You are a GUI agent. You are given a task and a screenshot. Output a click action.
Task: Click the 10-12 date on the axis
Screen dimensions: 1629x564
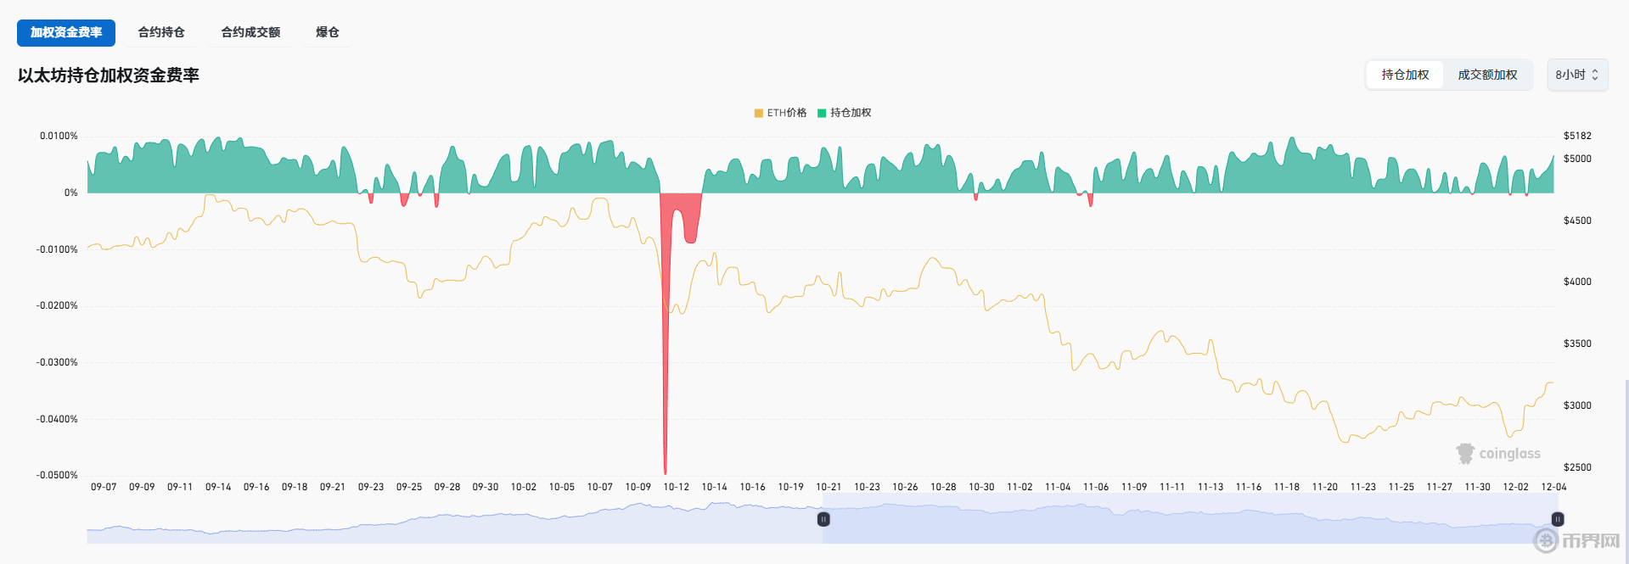coord(677,487)
